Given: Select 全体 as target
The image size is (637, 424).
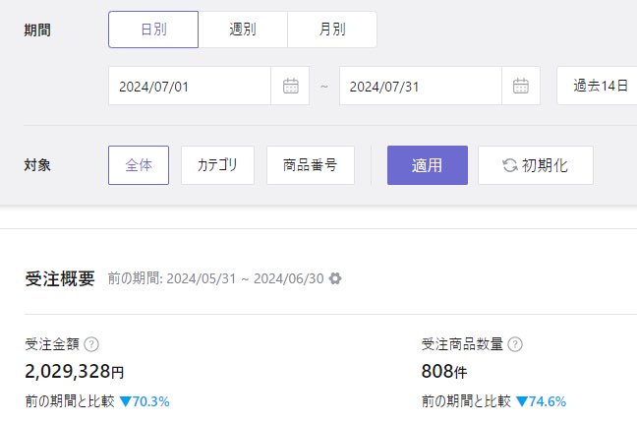Looking at the screenshot, I should (139, 165).
